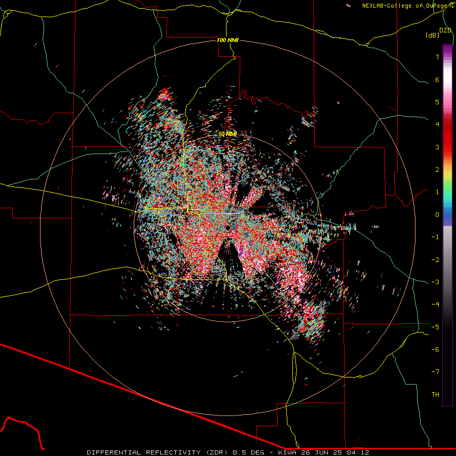This screenshot has height=456, width=456.
Task: Click the -2 scale value
Action: click(435, 260)
